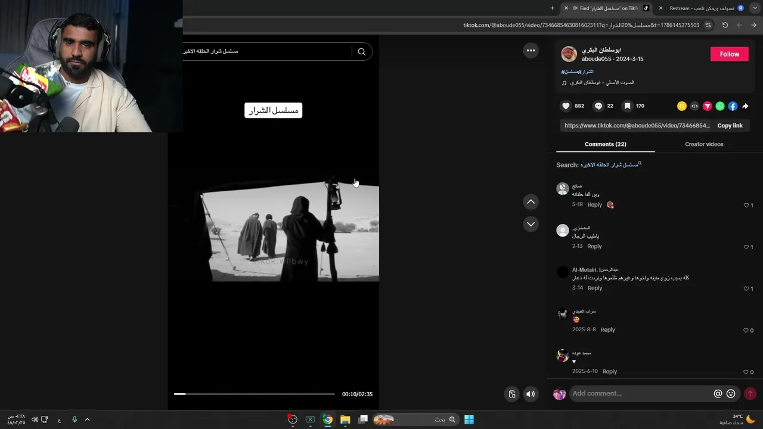This screenshot has width=763, height=429.
Task: Switch to the Restream browser tab
Action: [702, 8]
